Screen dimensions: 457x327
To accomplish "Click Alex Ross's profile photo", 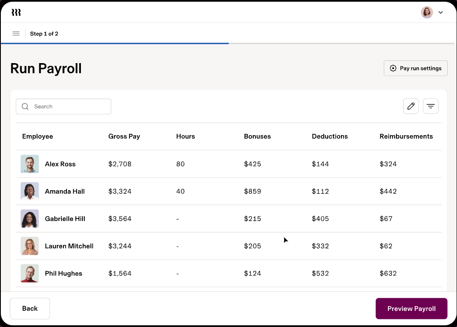I will pyautogui.click(x=29, y=163).
